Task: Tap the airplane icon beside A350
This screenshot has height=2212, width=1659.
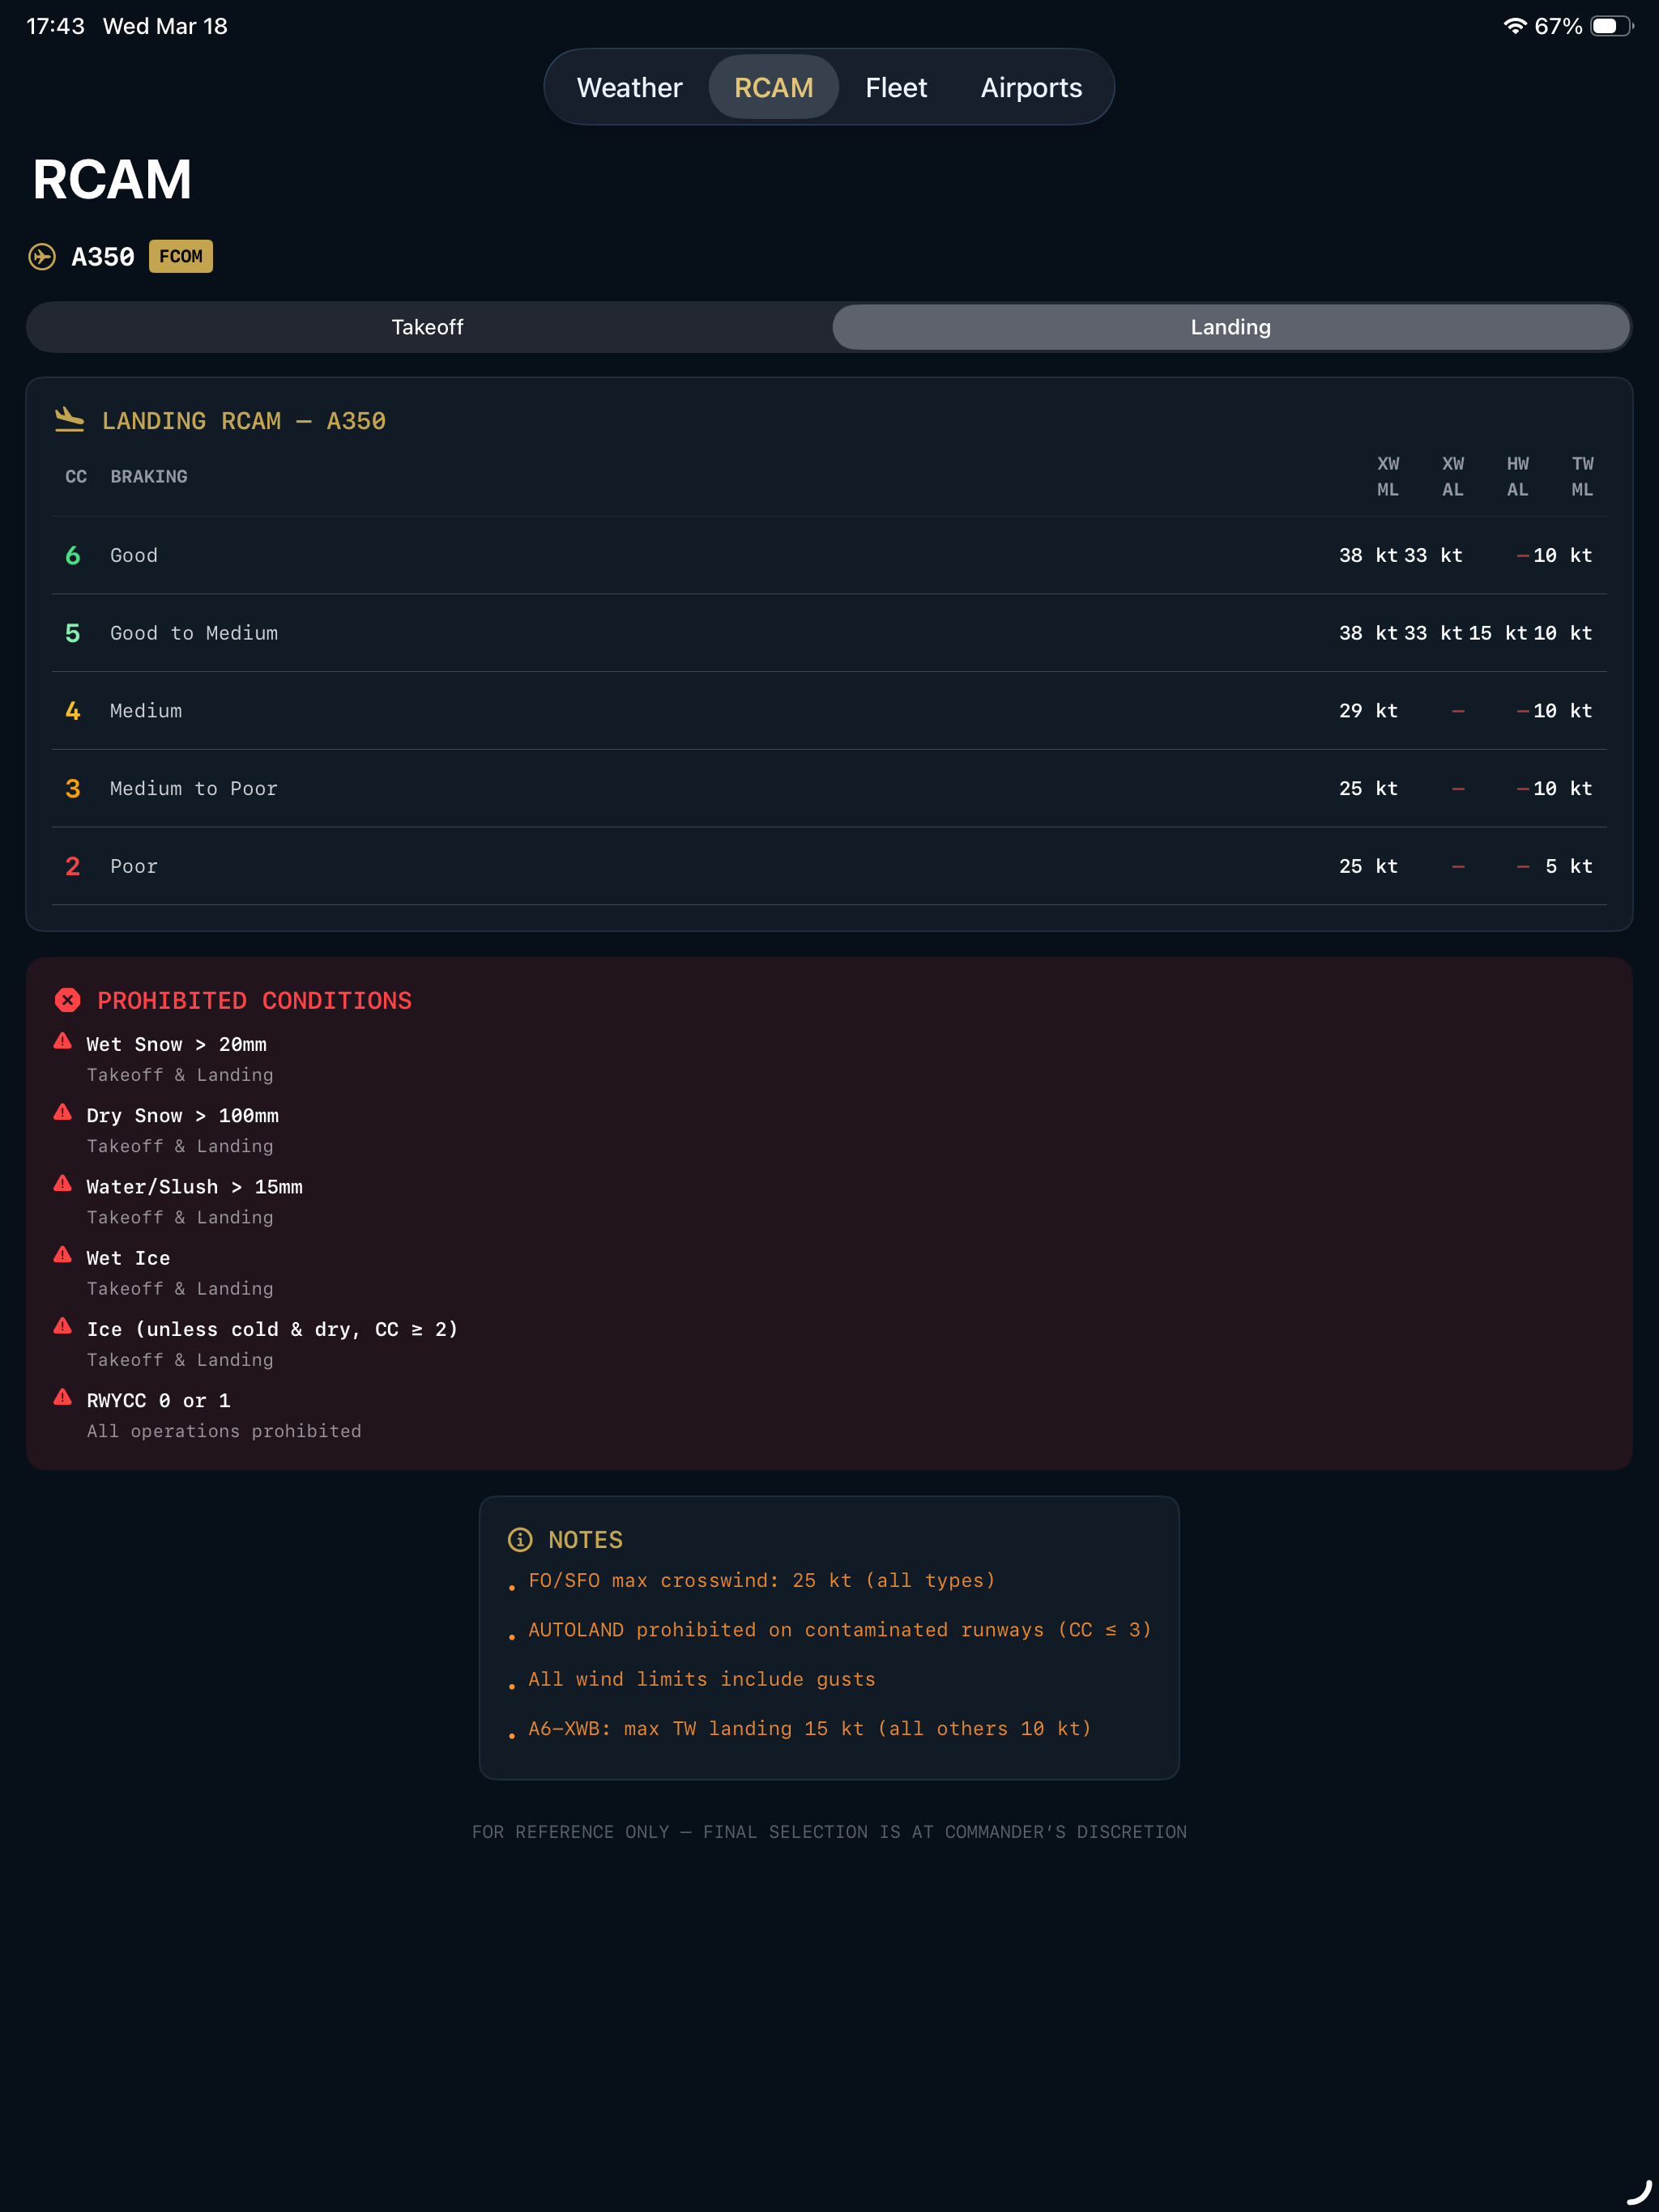Action: (x=42, y=257)
